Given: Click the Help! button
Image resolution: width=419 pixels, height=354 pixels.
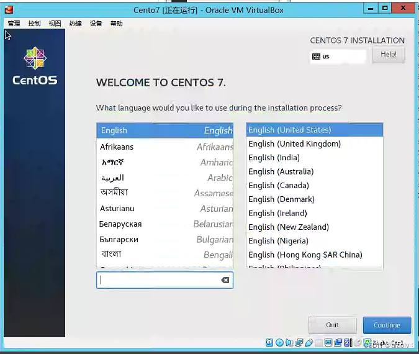Looking at the screenshot, I should (389, 55).
